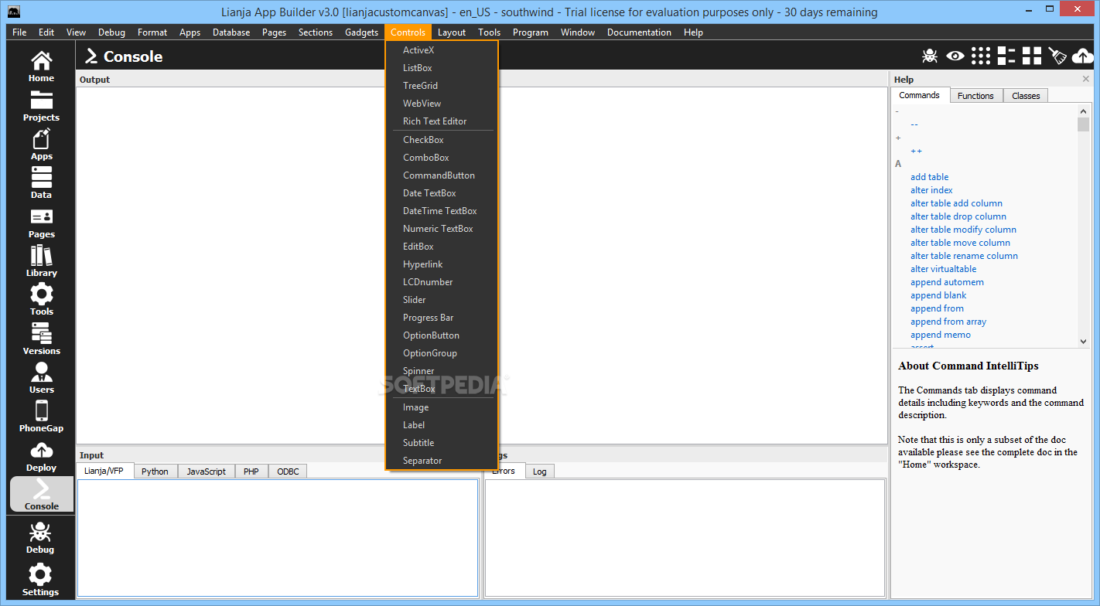Switch input to the JavaScript tab
This screenshot has width=1100, height=606.
(206, 472)
